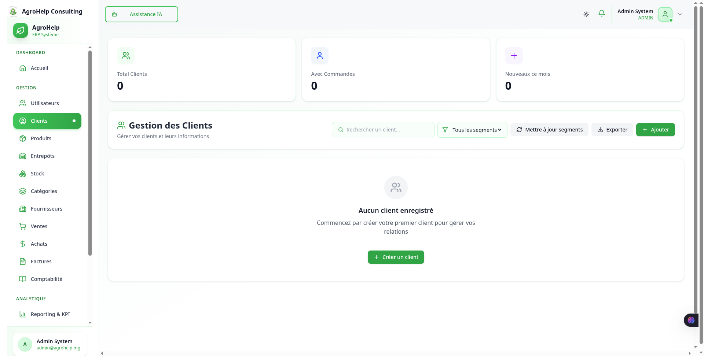Open the Ventes shopping cart icon
The height and width of the screenshot is (356, 704).
23,226
